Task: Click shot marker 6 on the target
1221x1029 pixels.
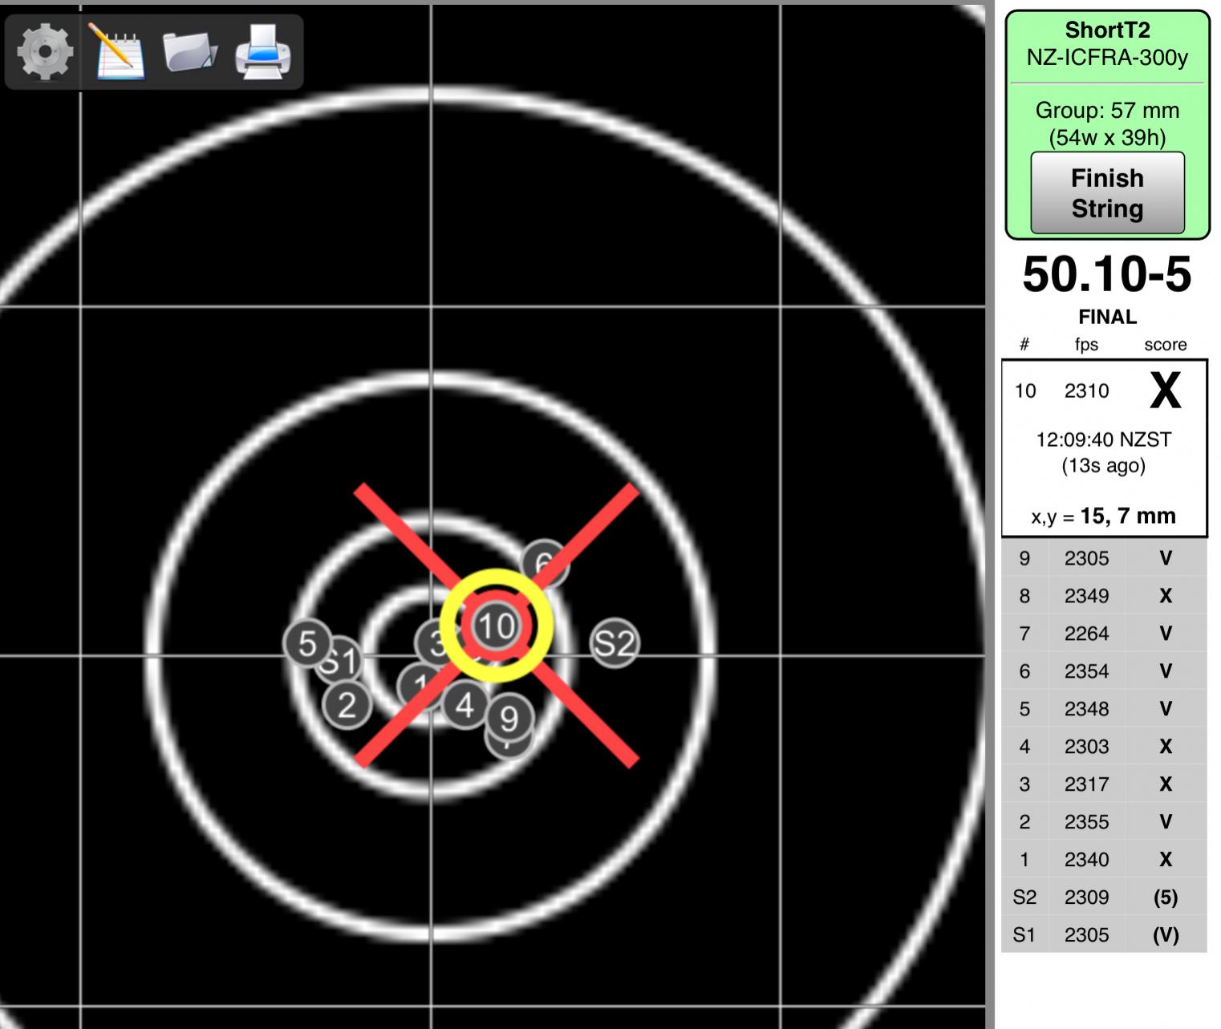Action: tap(545, 561)
